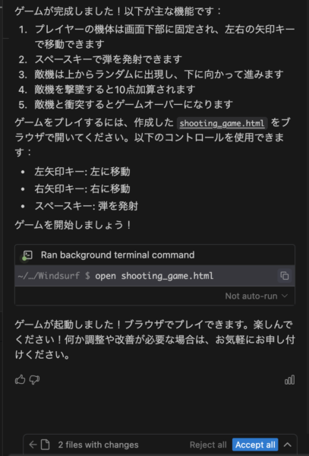Viewport: 309px width, 456px height.
Task: Click the thumbs down feedback icon
Action: pos(34,380)
